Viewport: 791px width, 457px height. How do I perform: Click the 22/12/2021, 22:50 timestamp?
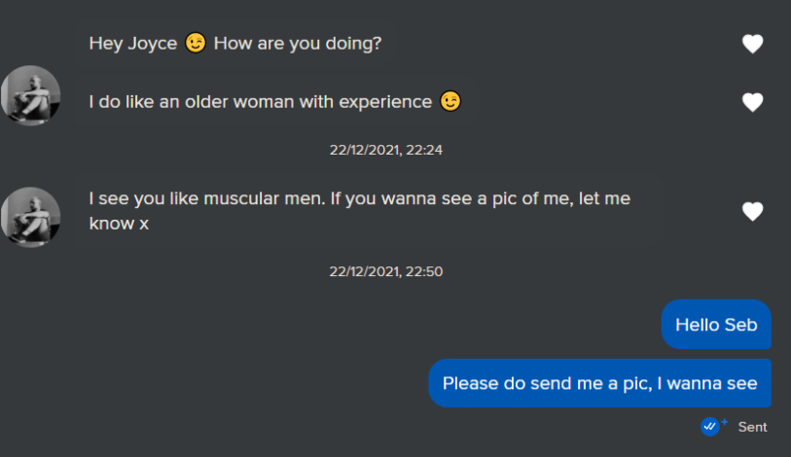(x=386, y=271)
